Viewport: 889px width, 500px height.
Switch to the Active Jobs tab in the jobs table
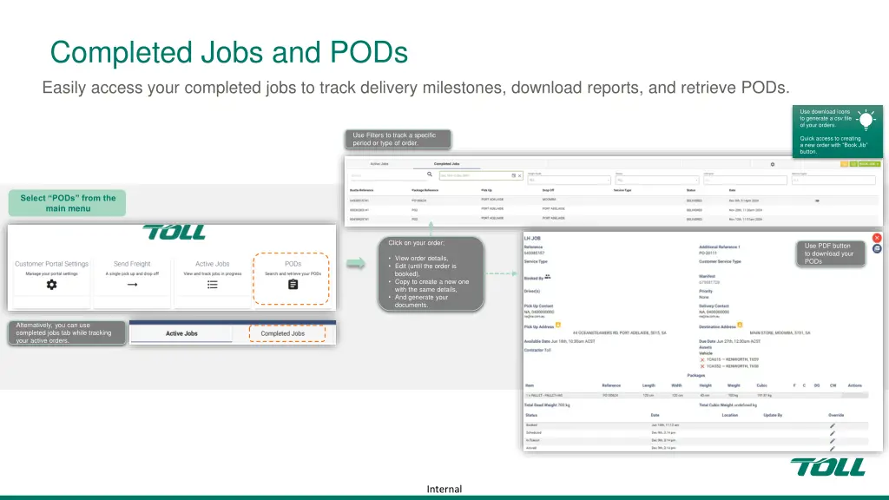[x=379, y=164]
